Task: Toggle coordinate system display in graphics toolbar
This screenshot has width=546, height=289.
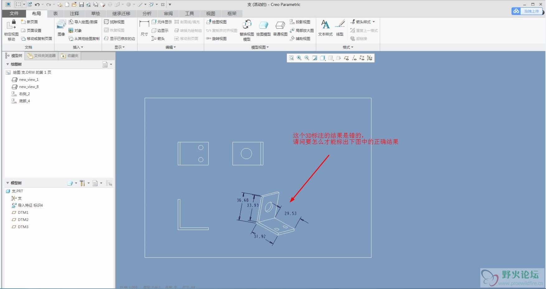Action: (369, 58)
